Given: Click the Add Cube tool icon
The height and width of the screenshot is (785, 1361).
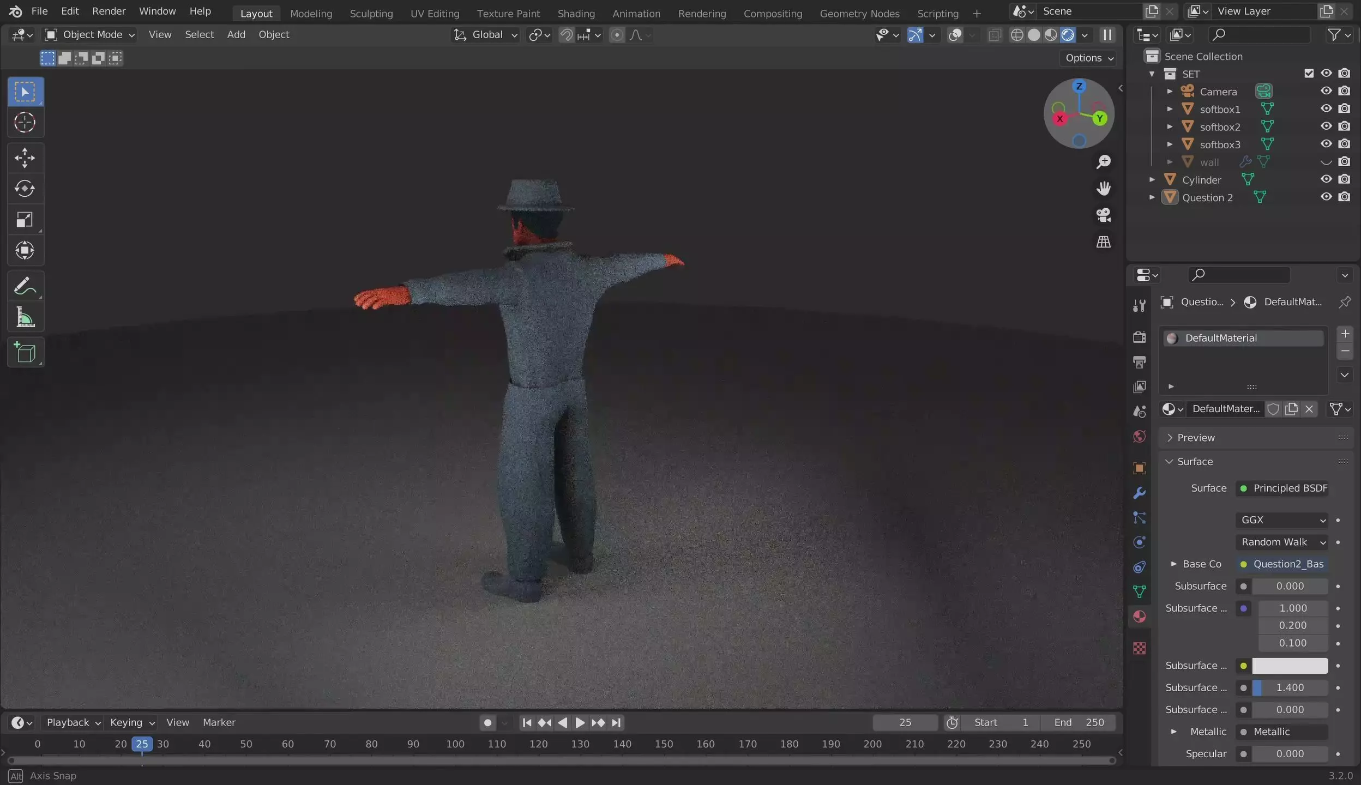Looking at the screenshot, I should click(25, 353).
